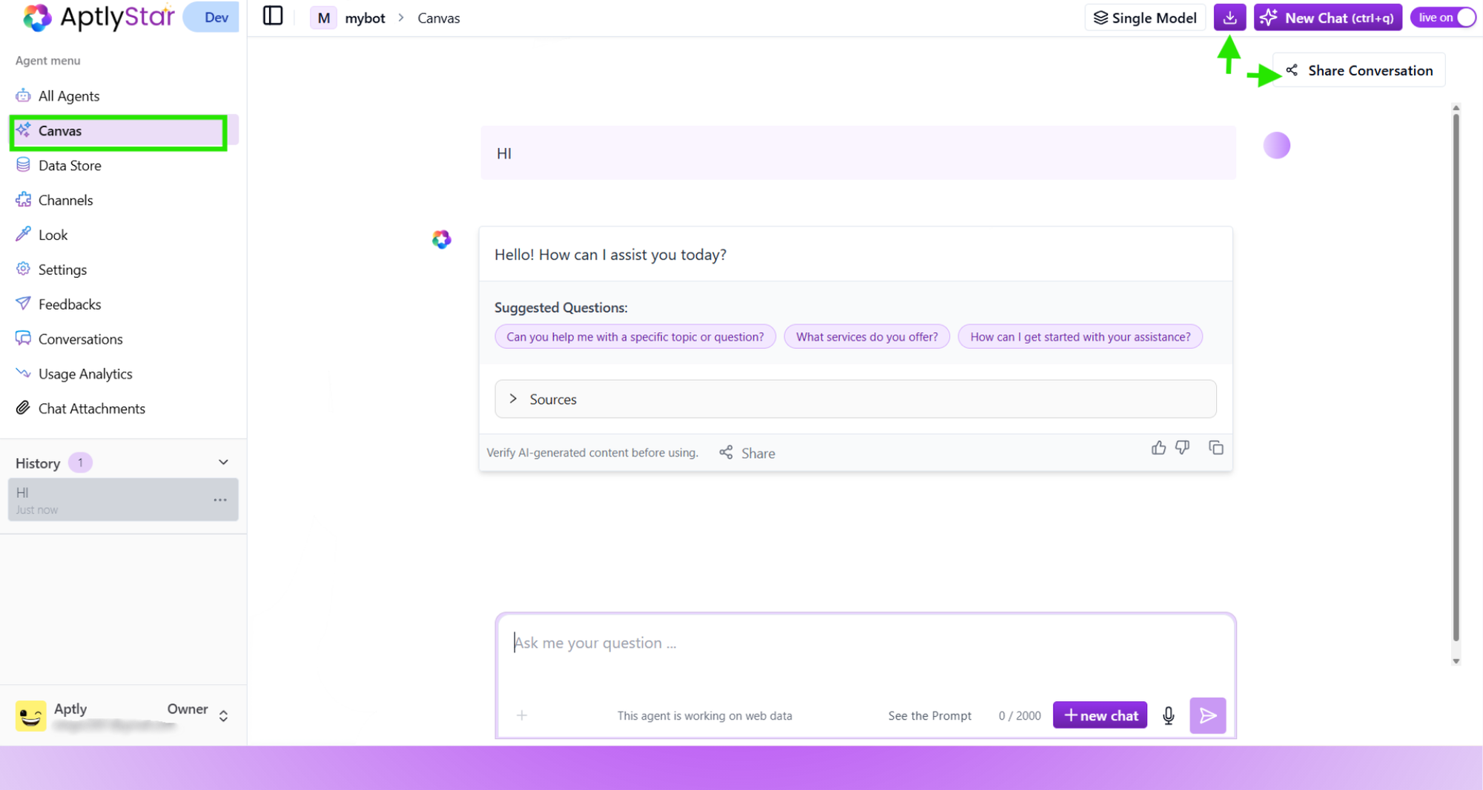Collapse the History section chevron
This screenshot has height=790, width=1483.
point(223,462)
